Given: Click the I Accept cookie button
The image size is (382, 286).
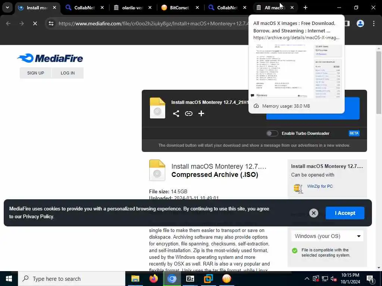Looking at the screenshot, I should 345,213.
